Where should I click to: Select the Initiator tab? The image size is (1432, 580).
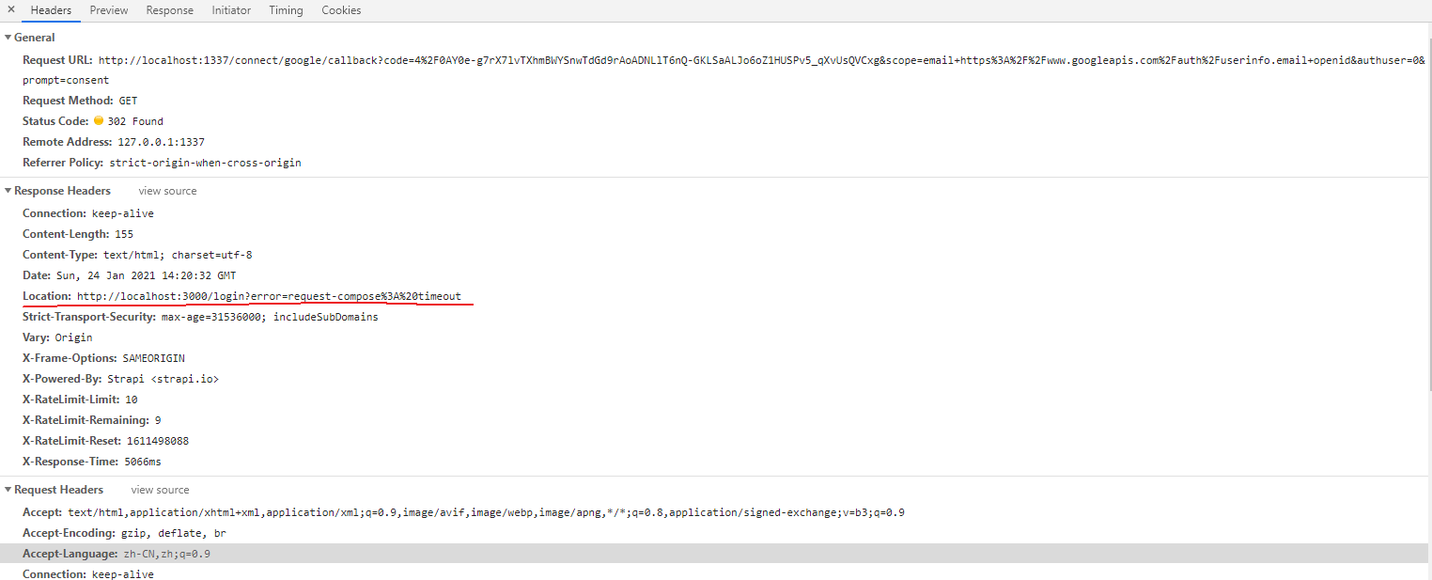pyautogui.click(x=231, y=10)
